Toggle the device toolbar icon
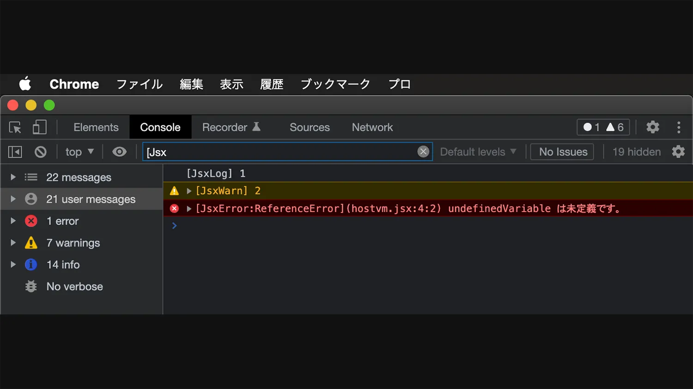The image size is (693, 389). [39, 127]
